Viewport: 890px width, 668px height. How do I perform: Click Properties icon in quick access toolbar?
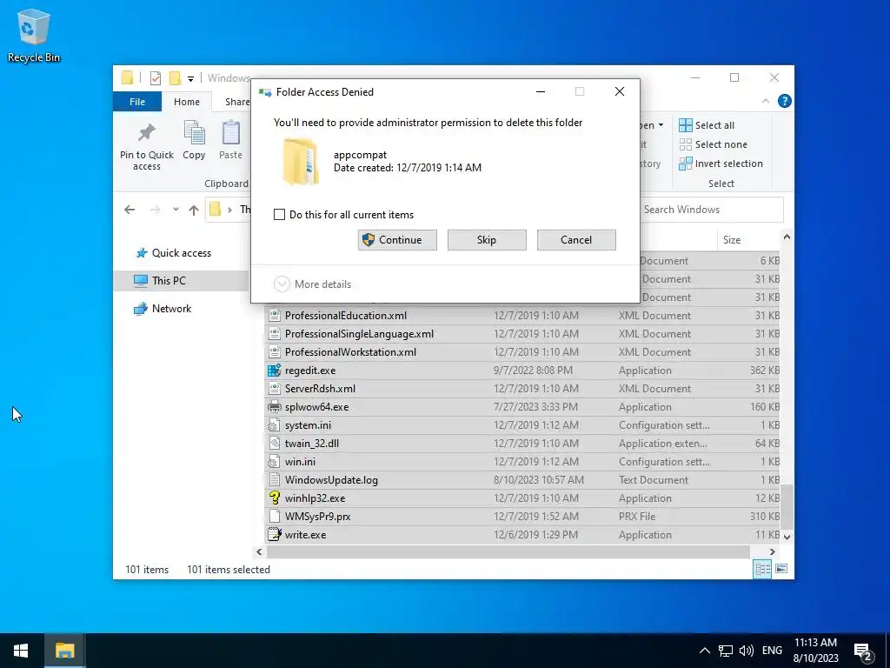[155, 77]
